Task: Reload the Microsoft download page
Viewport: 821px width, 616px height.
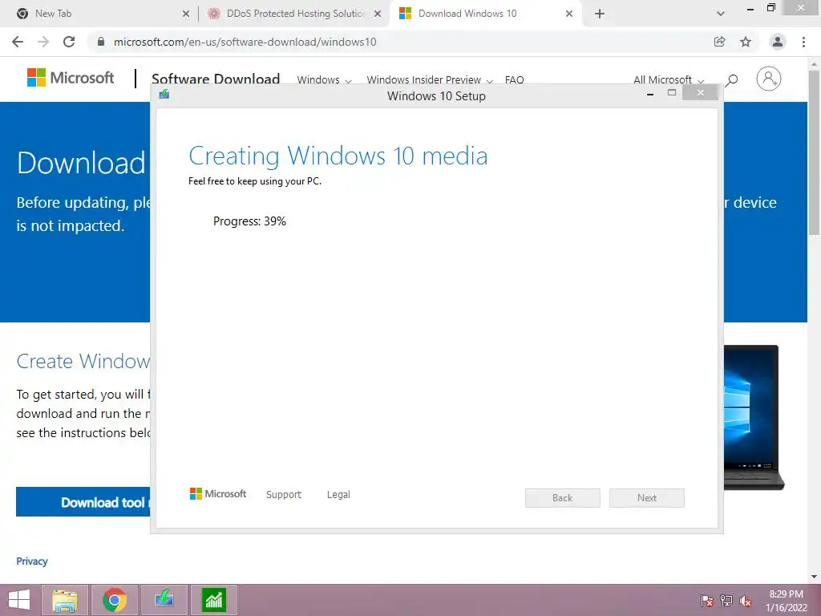Action: [69, 42]
